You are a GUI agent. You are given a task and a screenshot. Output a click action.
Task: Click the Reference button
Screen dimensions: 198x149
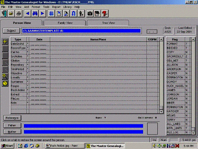tap(12, 118)
